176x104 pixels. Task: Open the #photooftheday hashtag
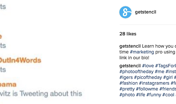137,71
